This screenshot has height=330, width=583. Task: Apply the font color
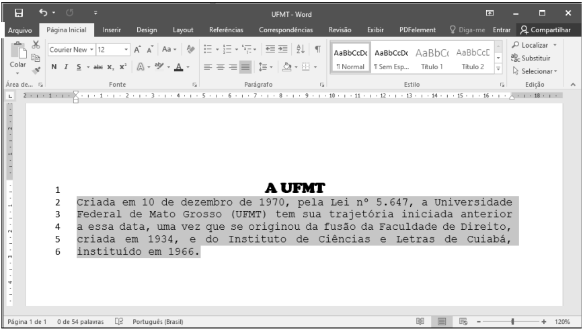pos(179,67)
